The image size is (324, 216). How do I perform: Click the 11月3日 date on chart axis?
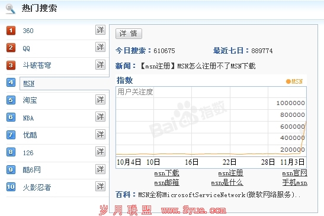292,162
